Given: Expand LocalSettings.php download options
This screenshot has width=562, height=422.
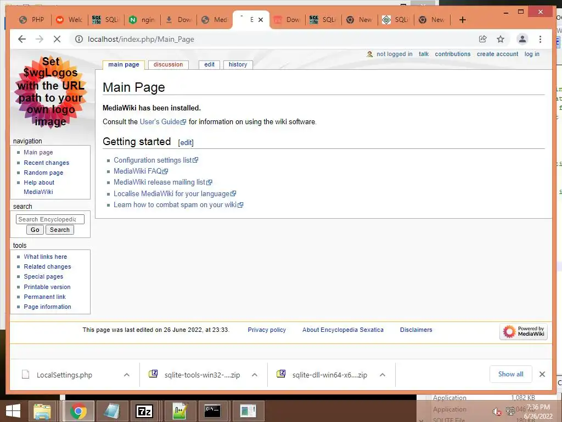Looking at the screenshot, I should point(127,375).
